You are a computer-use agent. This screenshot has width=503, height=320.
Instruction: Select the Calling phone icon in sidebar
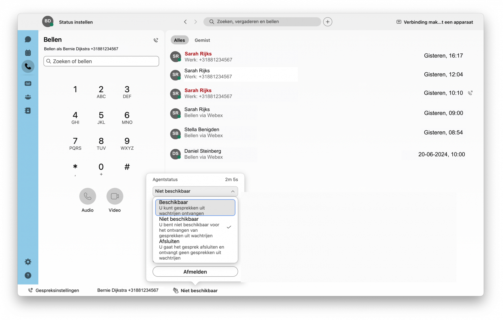coord(28,66)
